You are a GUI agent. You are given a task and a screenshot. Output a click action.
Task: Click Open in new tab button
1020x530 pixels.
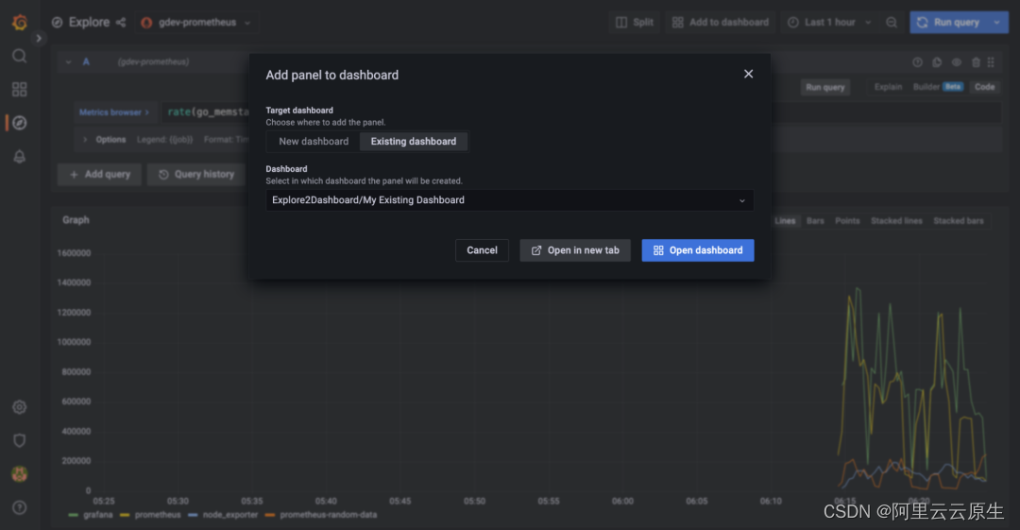coord(575,250)
